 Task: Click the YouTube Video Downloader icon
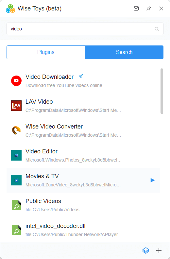(16, 81)
